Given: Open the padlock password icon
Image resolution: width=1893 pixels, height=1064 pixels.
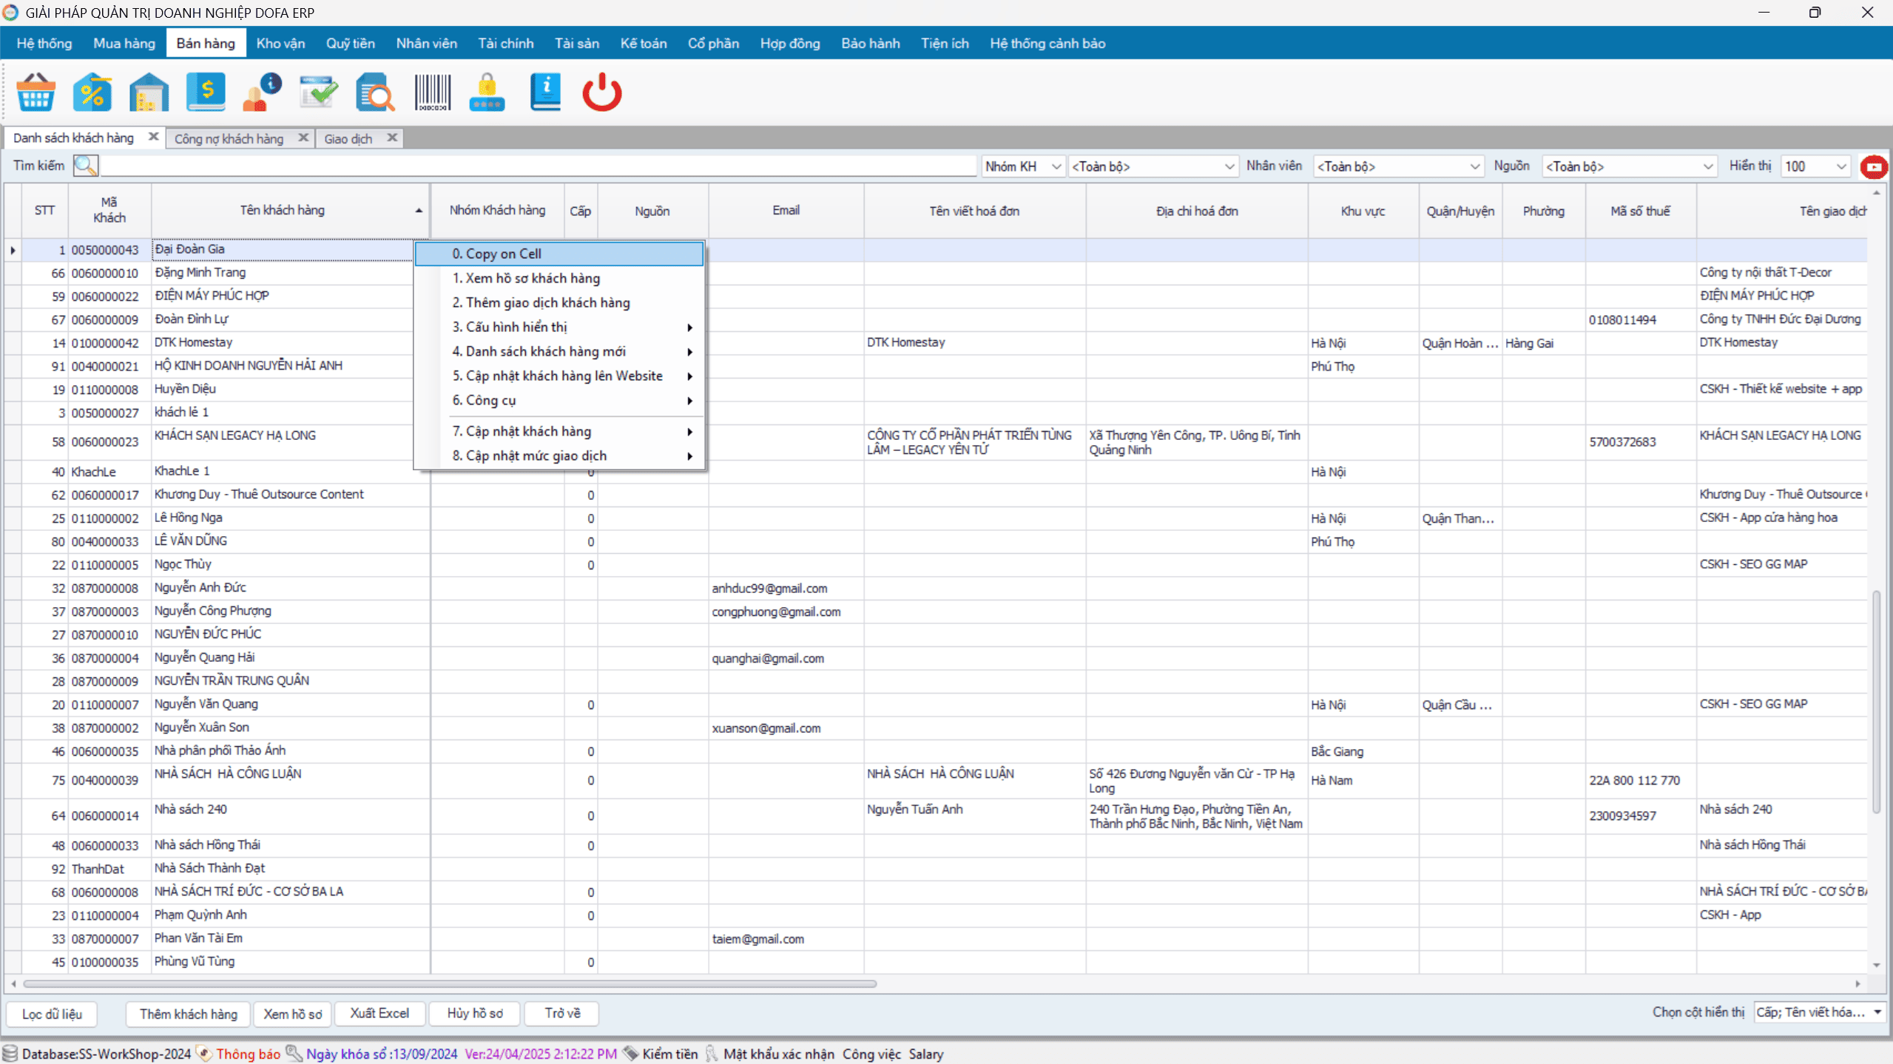Looking at the screenshot, I should coord(487,92).
